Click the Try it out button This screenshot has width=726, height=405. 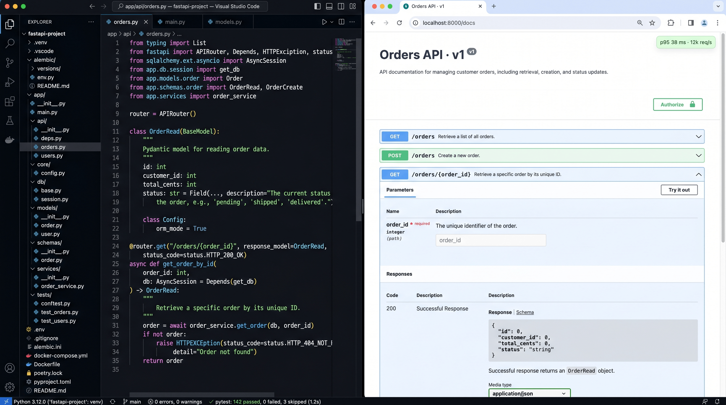click(x=679, y=190)
